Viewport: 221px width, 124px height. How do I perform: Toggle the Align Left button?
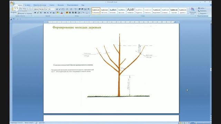67,13
